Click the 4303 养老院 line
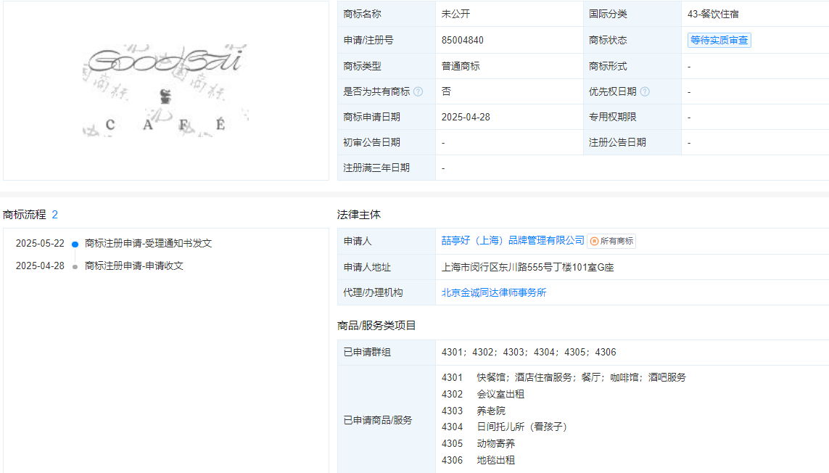The height and width of the screenshot is (473, 829). pyautogui.click(x=473, y=411)
